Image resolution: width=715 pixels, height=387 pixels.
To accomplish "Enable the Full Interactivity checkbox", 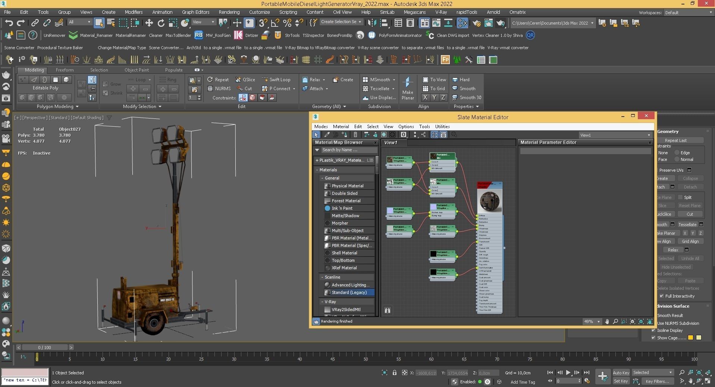I will pyautogui.click(x=662, y=296).
